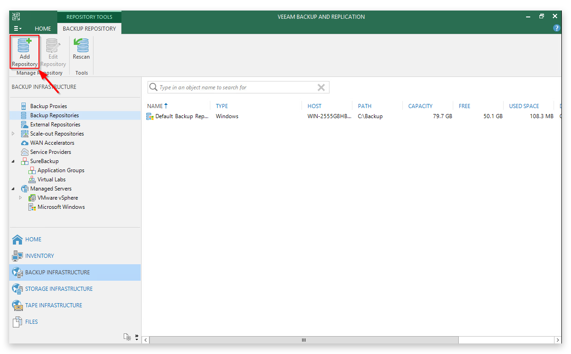571x354 pixels.
Task: Click the FILES document icon
Action: pos(17,322)
